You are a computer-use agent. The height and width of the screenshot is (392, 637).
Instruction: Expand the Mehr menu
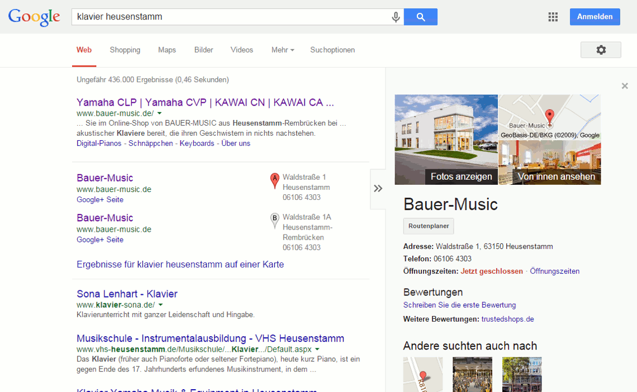pos(283,50)
